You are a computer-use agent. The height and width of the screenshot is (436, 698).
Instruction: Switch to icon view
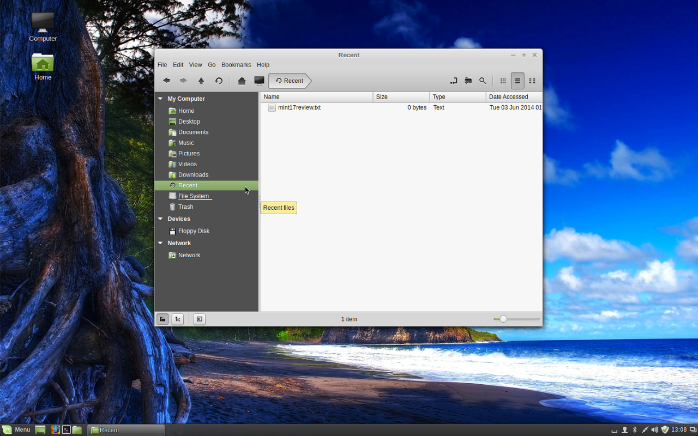(x=502, y=80)
